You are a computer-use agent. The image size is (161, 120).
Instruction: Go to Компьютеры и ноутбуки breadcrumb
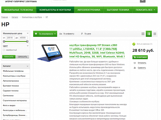pyautogui.click(x=32, y=17)
